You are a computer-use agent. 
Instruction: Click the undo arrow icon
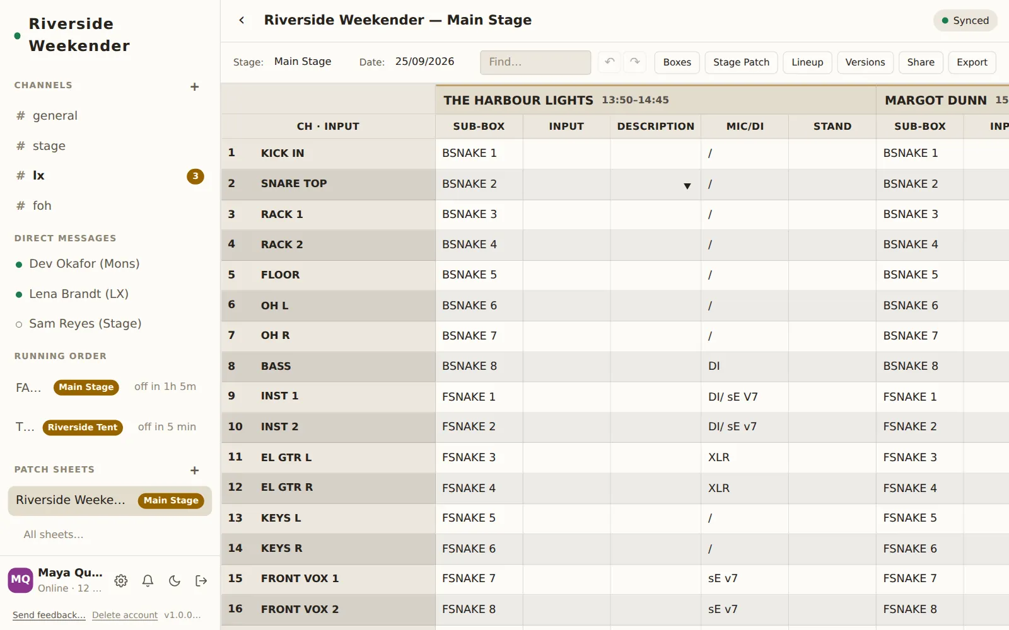coord(609,62)
